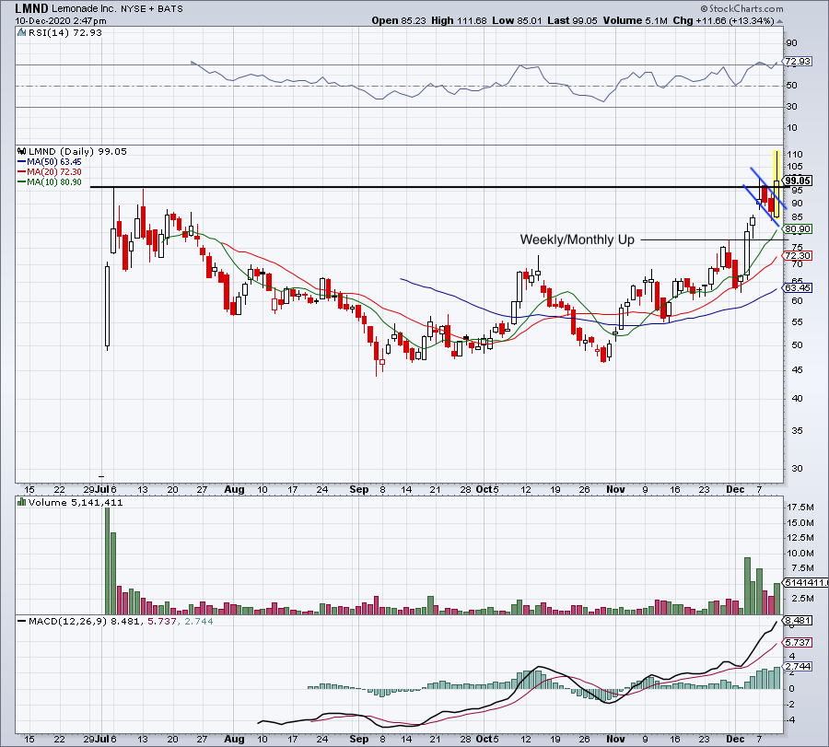Screen dimensions: 829x747
Task: Click the RSI indicator icon beside RSI(14)
Action: tap(22, 33)
